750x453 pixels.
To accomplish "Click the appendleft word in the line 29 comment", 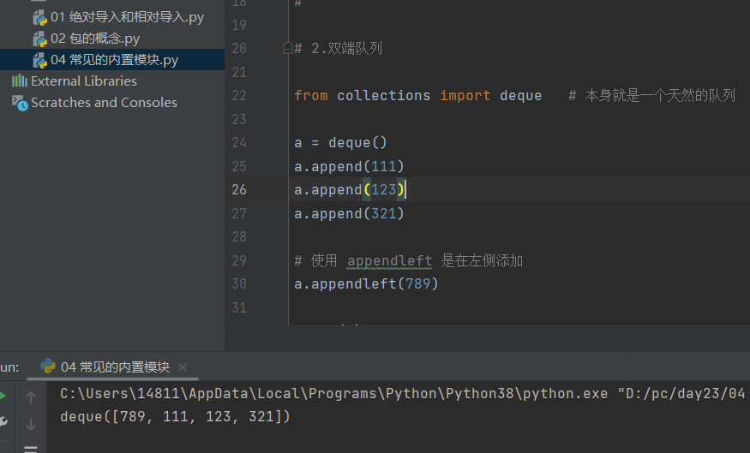I will (390, 260).
